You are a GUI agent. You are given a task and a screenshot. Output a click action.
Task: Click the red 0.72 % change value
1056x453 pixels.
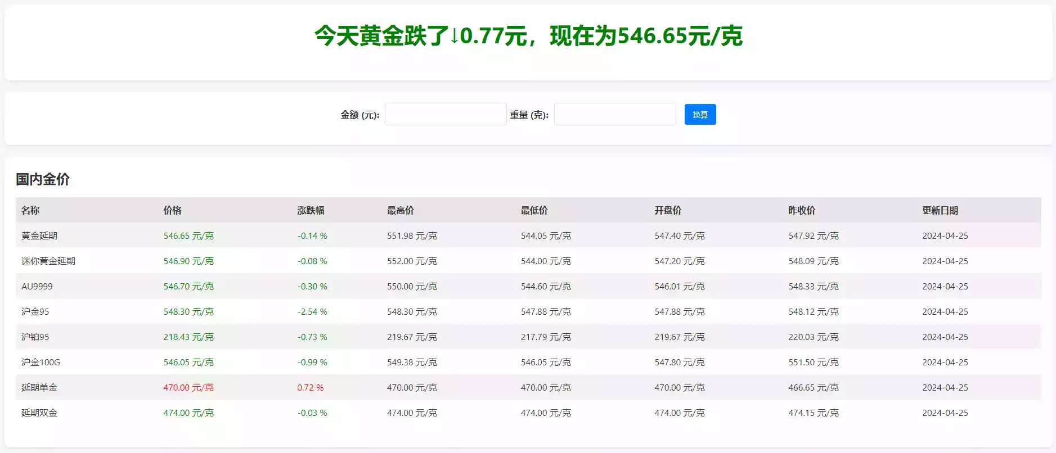pyautogui.click(x=311, y=387)
